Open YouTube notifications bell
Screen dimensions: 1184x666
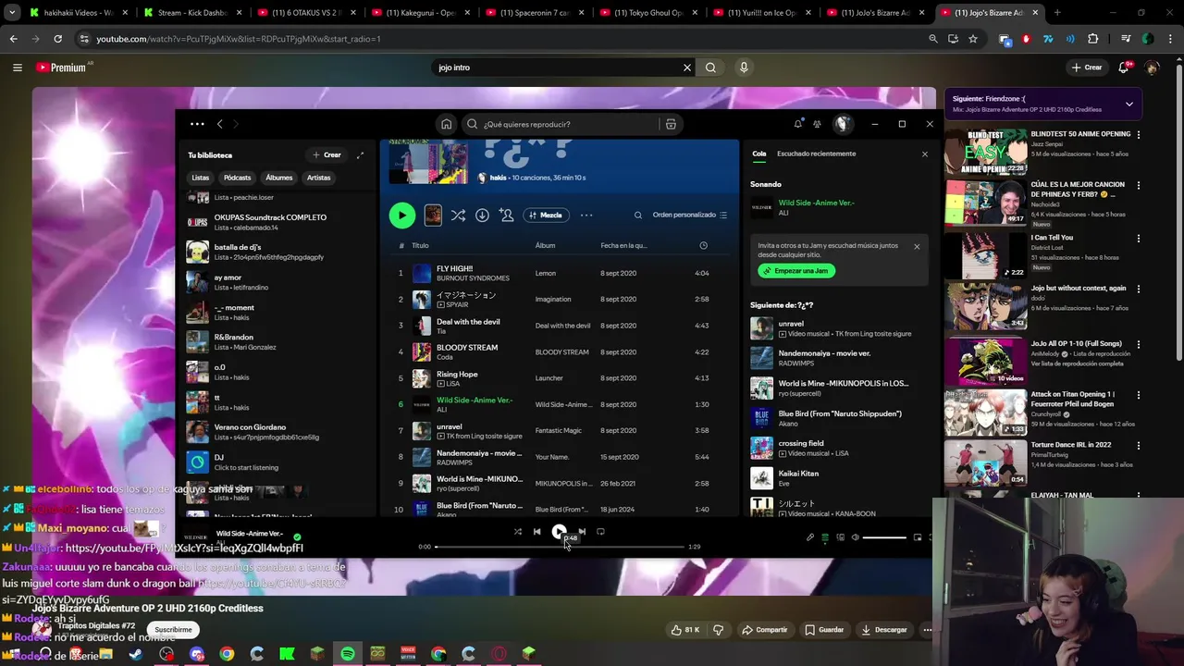coord(1124,68)
